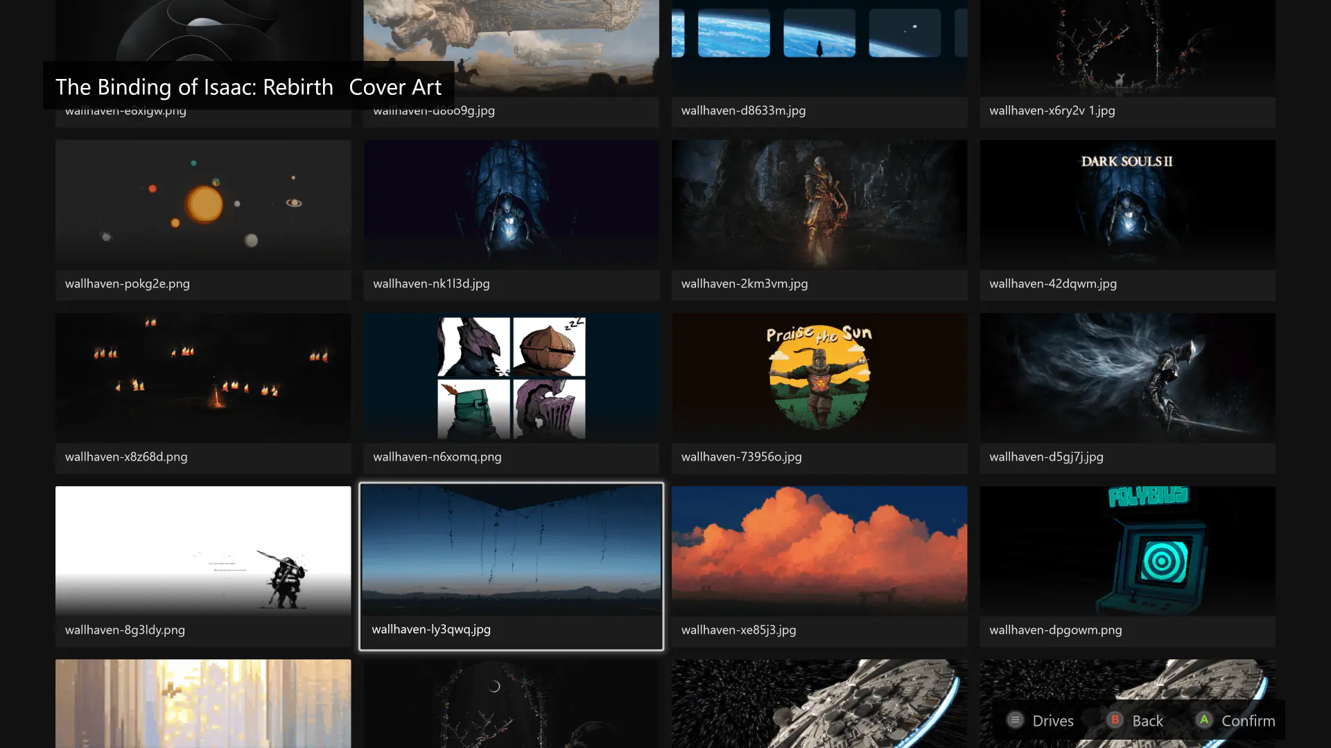Pick the Dark Souls II wallhaven-42dqwm.jpg thumbnail
This screenshot has width=1331, height=748.
tap(1127, 205)
